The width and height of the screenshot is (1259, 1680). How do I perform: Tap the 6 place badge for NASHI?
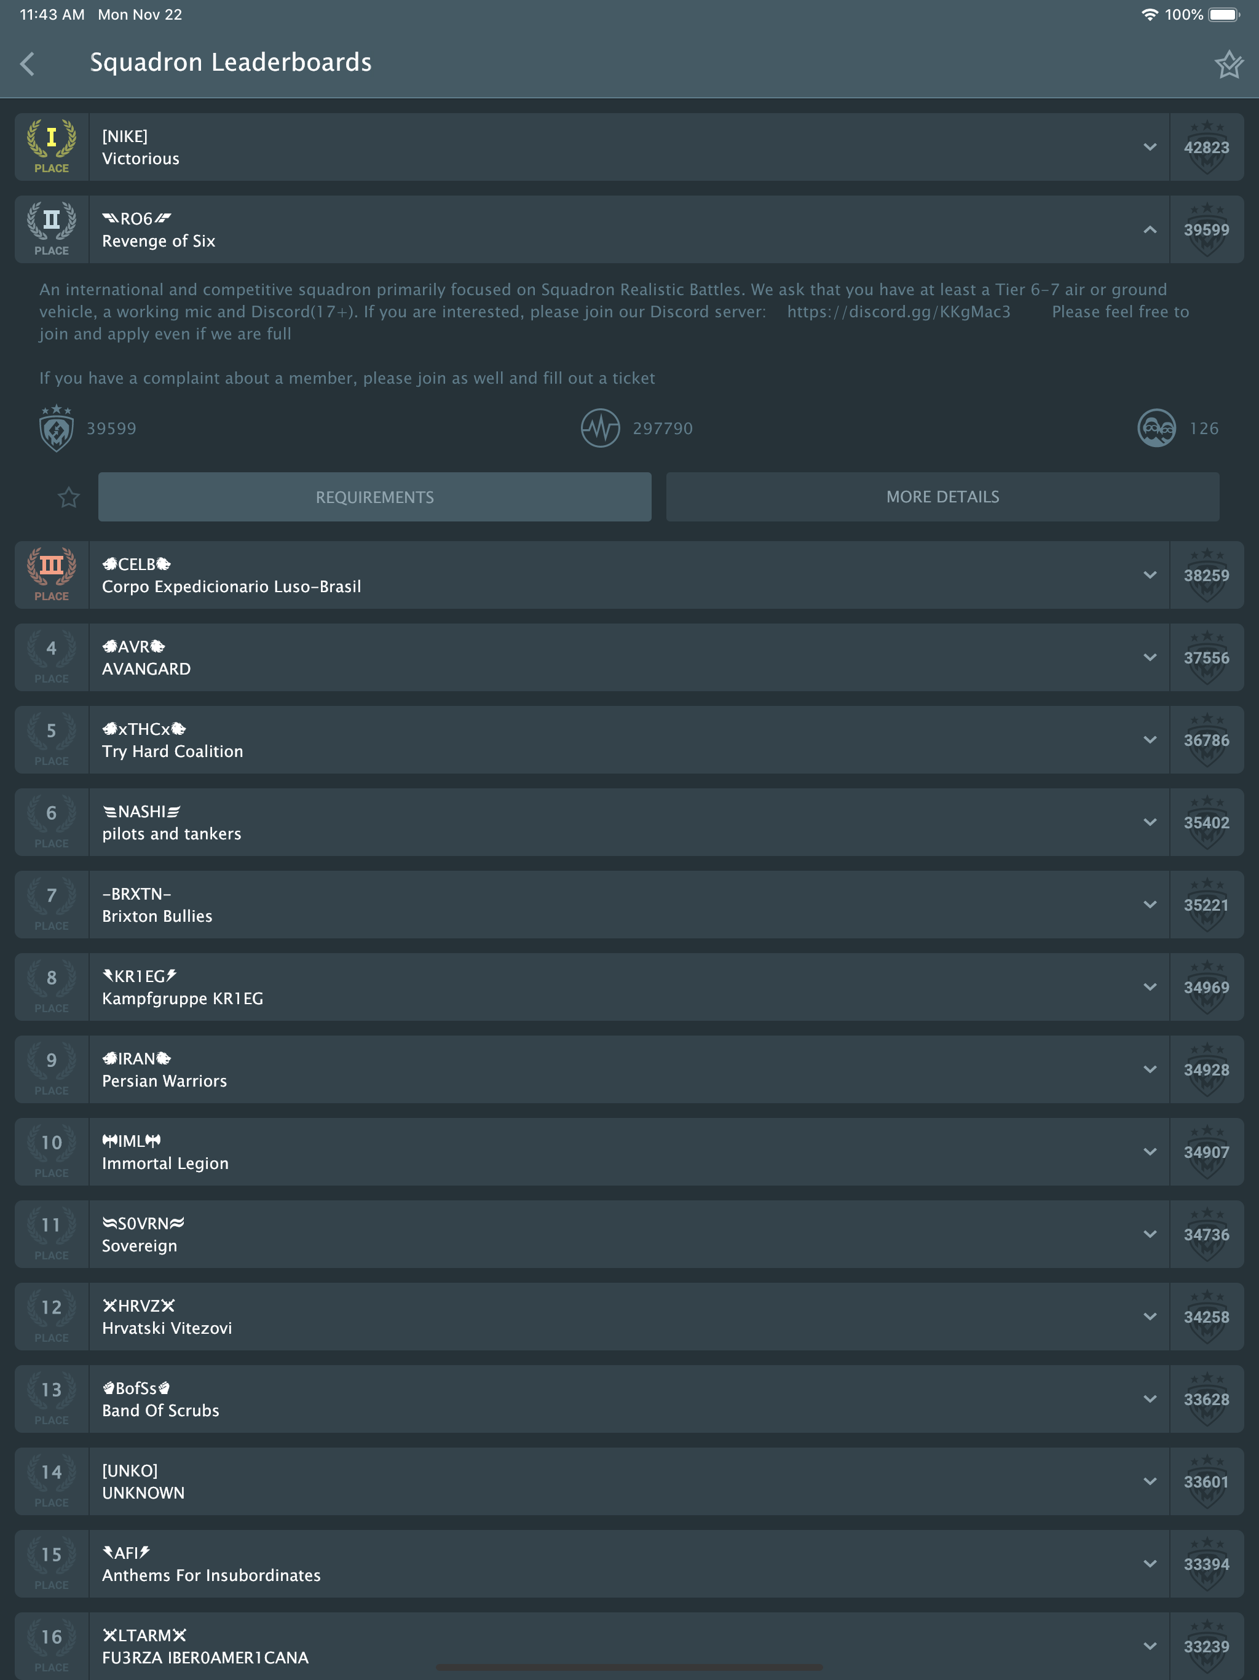click(x=52, y=823)
